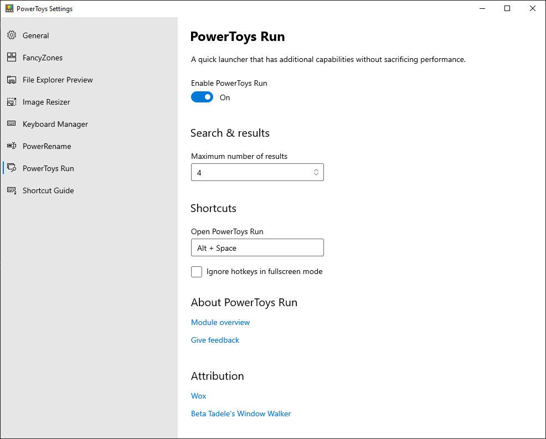The image size is (546, 439).
Task: Select PowerToys Run in sidebar
Action: (89, 168)
